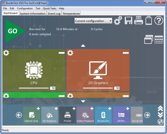Open the Configuration menu
Viewport: 167px width, 134px height.
click(25, 8)
